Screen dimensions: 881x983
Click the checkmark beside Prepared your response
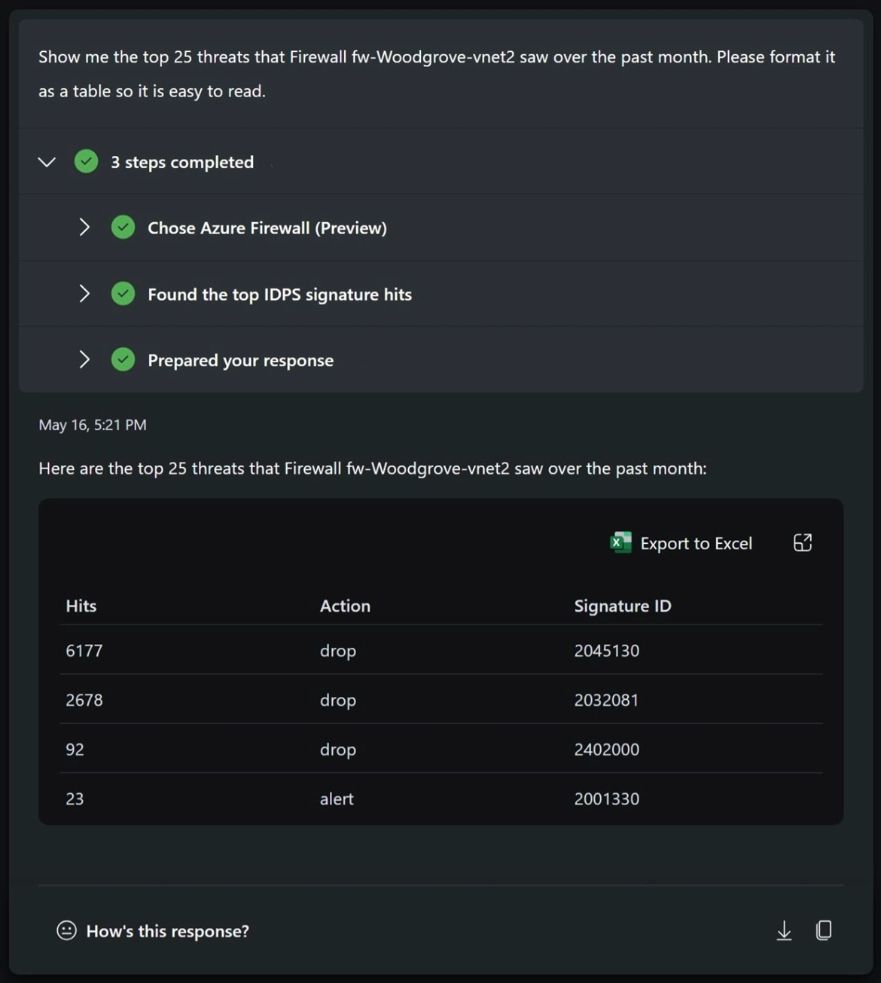[123, 359]
